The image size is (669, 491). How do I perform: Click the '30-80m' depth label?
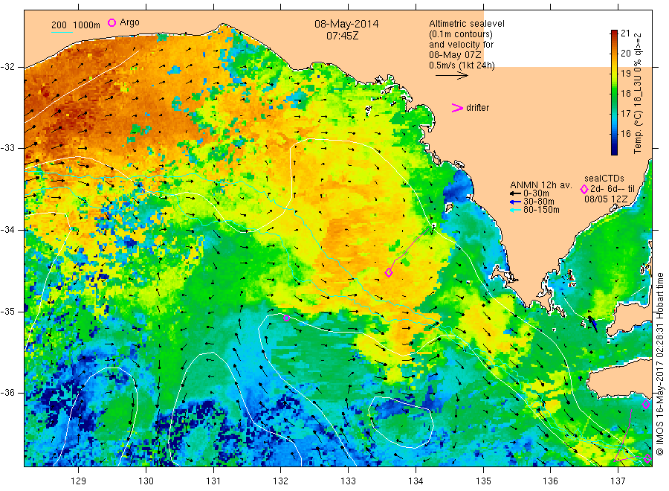pos(538,202)
